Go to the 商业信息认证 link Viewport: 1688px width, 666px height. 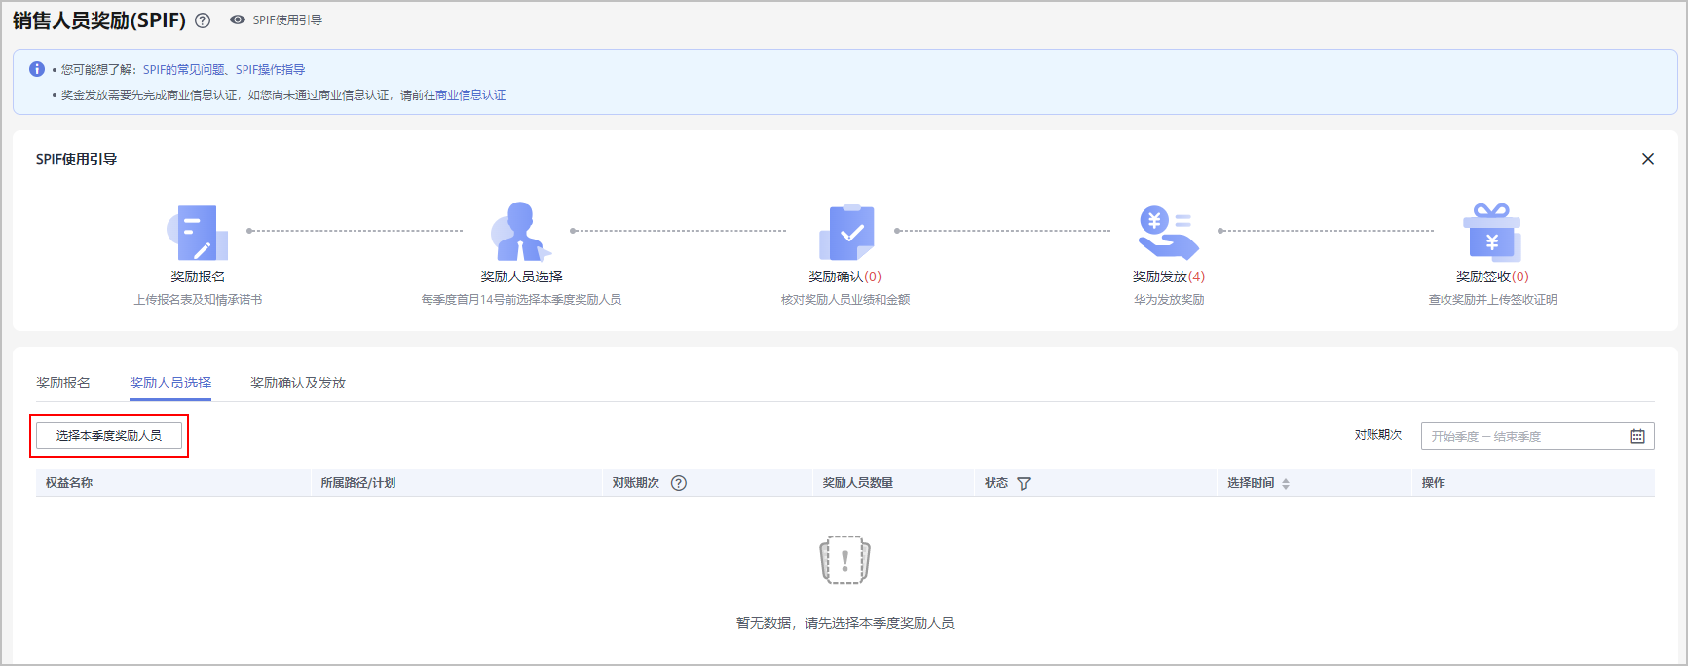coord(470,95)
